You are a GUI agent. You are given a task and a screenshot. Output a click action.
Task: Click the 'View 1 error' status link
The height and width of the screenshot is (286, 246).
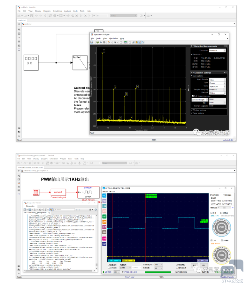130,277
